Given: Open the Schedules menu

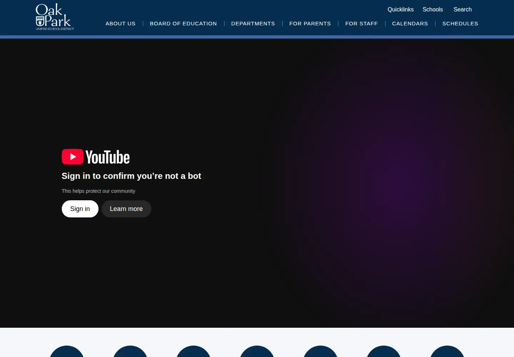Looking at the screenshot, I should (x=460, y=24).
